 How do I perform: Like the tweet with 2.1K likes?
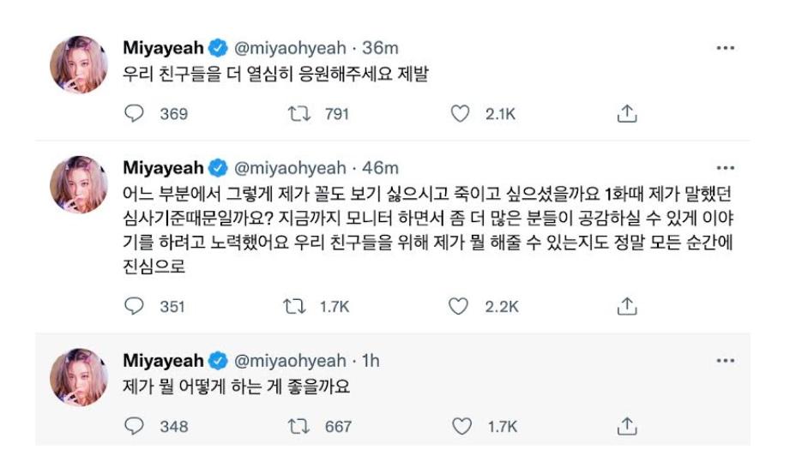pyautogui.click(x=461, y=113)
